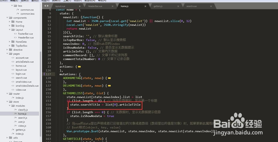The image size is (278, 142).
Task: Open articleDetails.vue in the sidebar
Action: pyautogui.click(x=25, y=62)
